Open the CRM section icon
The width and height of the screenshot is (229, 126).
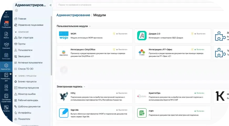click(6, 87)
